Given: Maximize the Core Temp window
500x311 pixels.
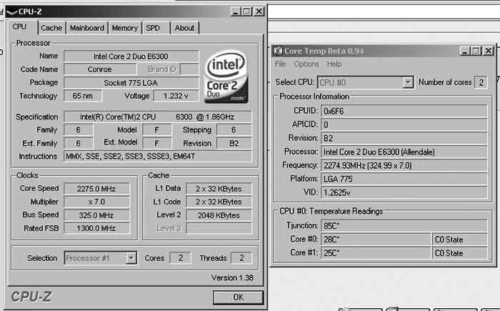Looking at the screenshot, I should 476,51.
